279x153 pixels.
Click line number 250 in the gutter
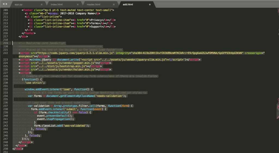point(5,149)
